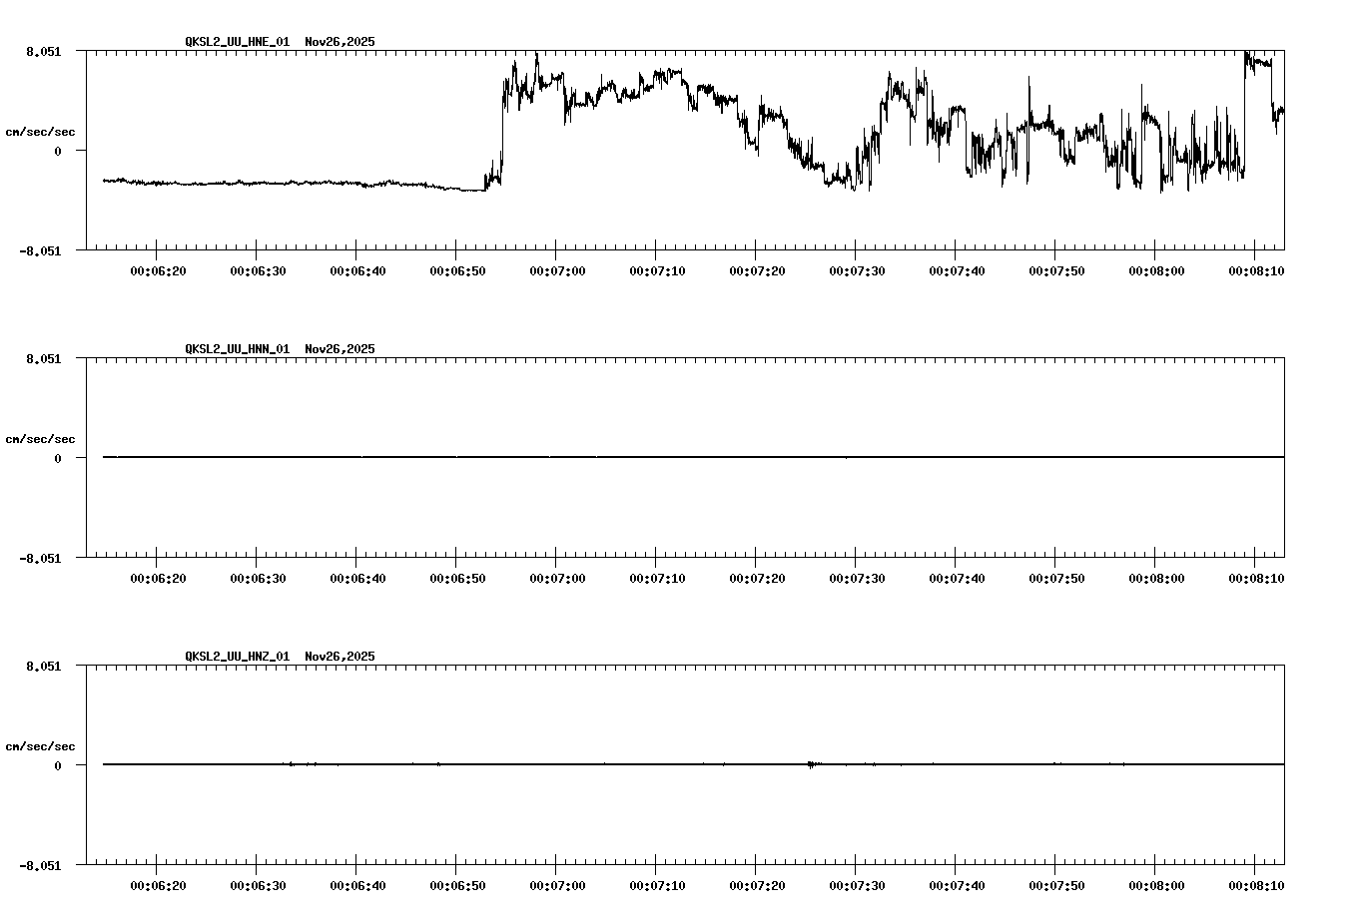Click the cm/sec/sec label on the bottom plot
Image resolution: width=1356 pixels, height=922 pixels.
click(41, 744)
